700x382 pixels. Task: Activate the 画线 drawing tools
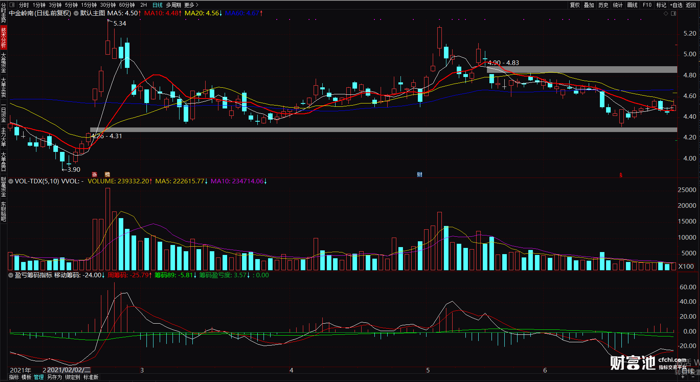pyautogui.click(x=632, y=5)
